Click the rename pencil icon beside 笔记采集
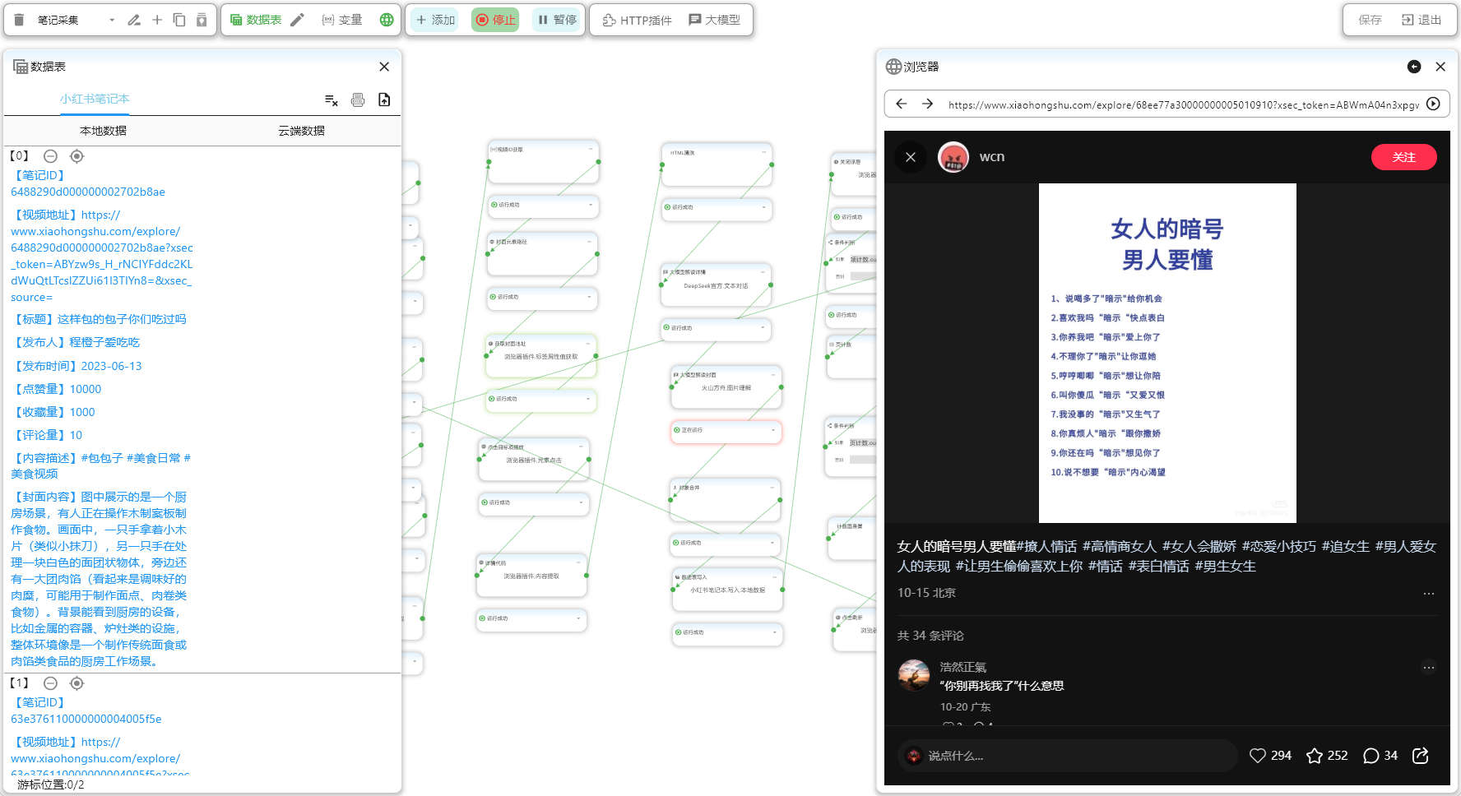 click(134, 20)
